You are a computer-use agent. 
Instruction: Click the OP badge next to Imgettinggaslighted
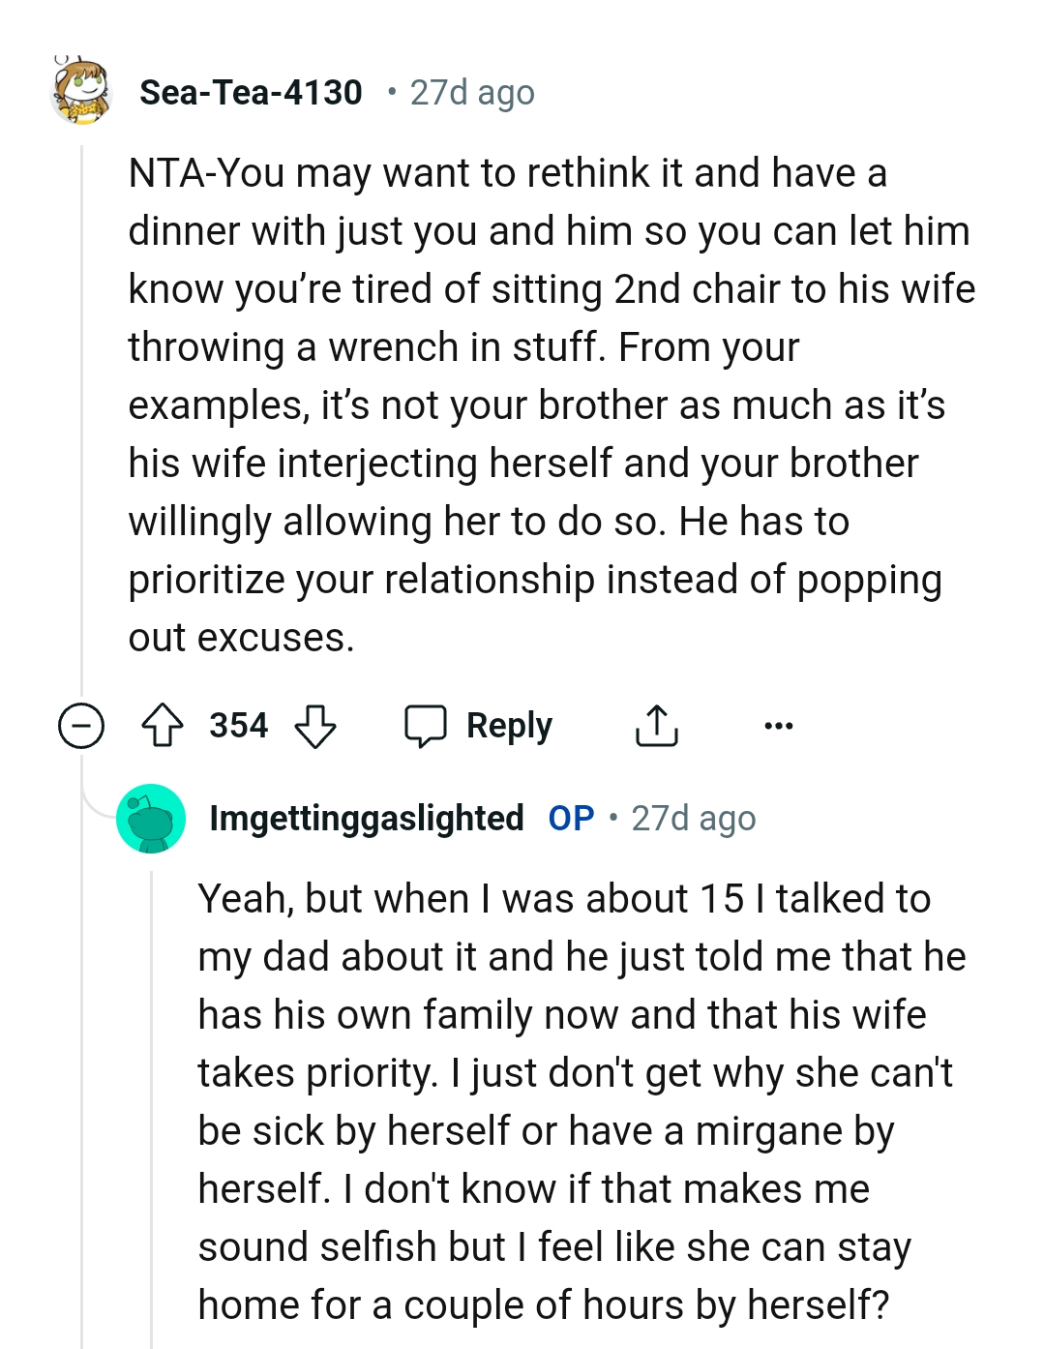(x=569, y=818)
